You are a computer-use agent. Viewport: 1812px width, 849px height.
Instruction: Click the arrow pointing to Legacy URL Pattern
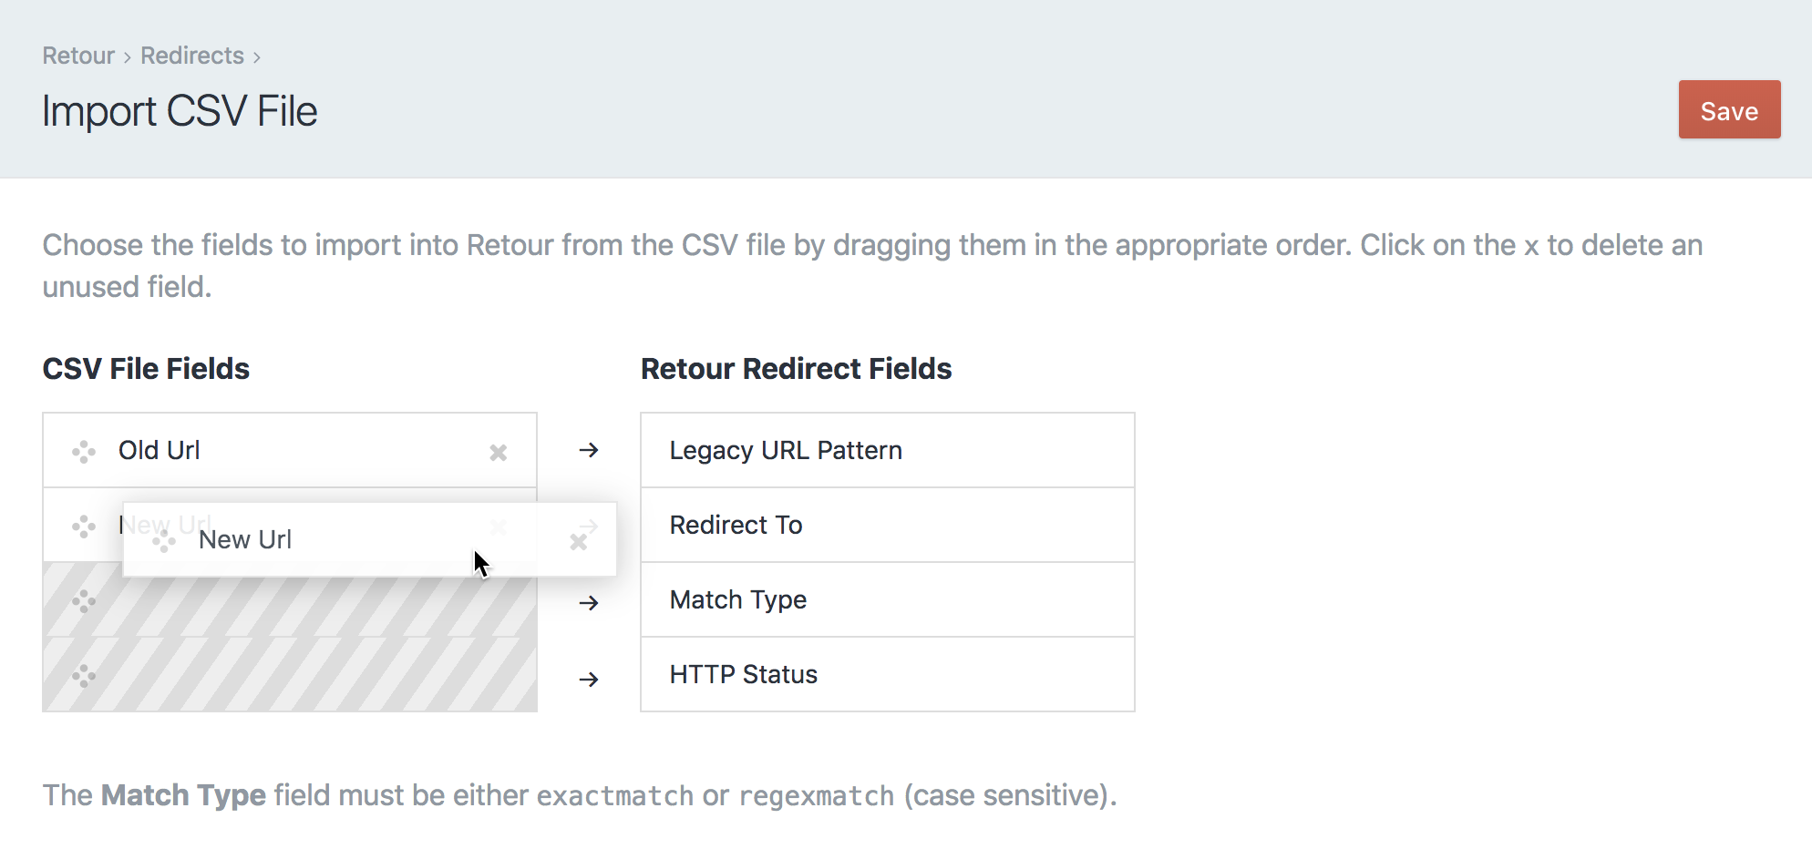pyautogui.click(x=589, y=450)
